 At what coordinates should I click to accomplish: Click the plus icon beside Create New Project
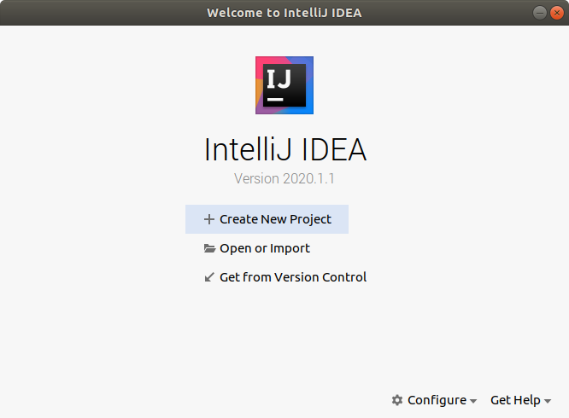pos(209,219)
